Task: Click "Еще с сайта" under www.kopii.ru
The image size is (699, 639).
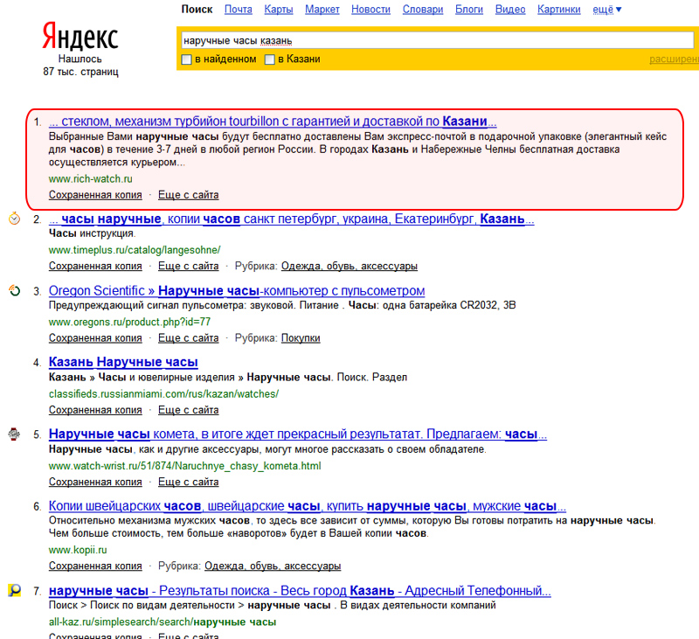Action: (188, 566)
